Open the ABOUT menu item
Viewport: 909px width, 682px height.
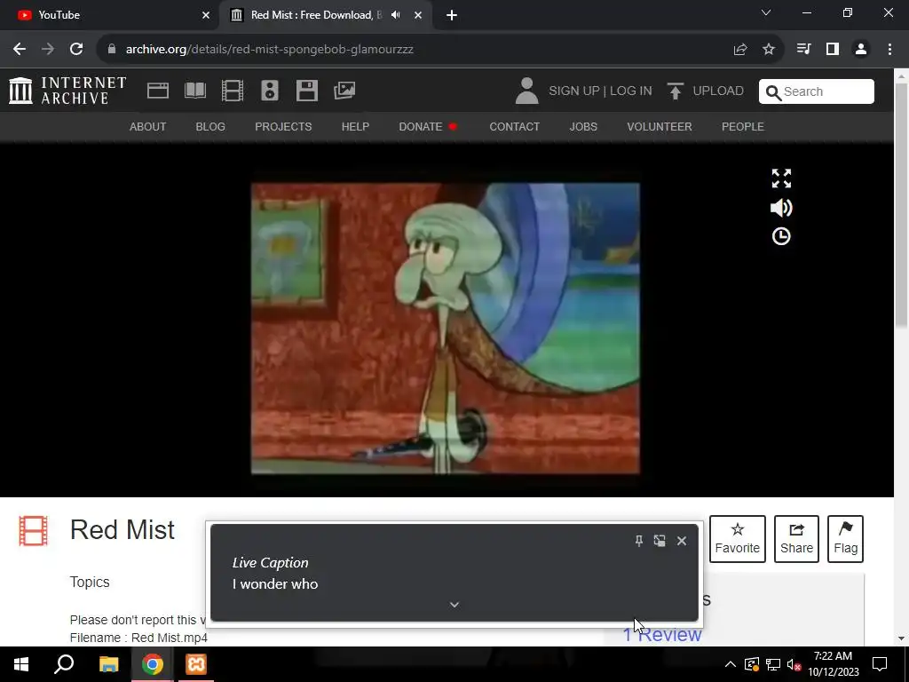(148, 126)
